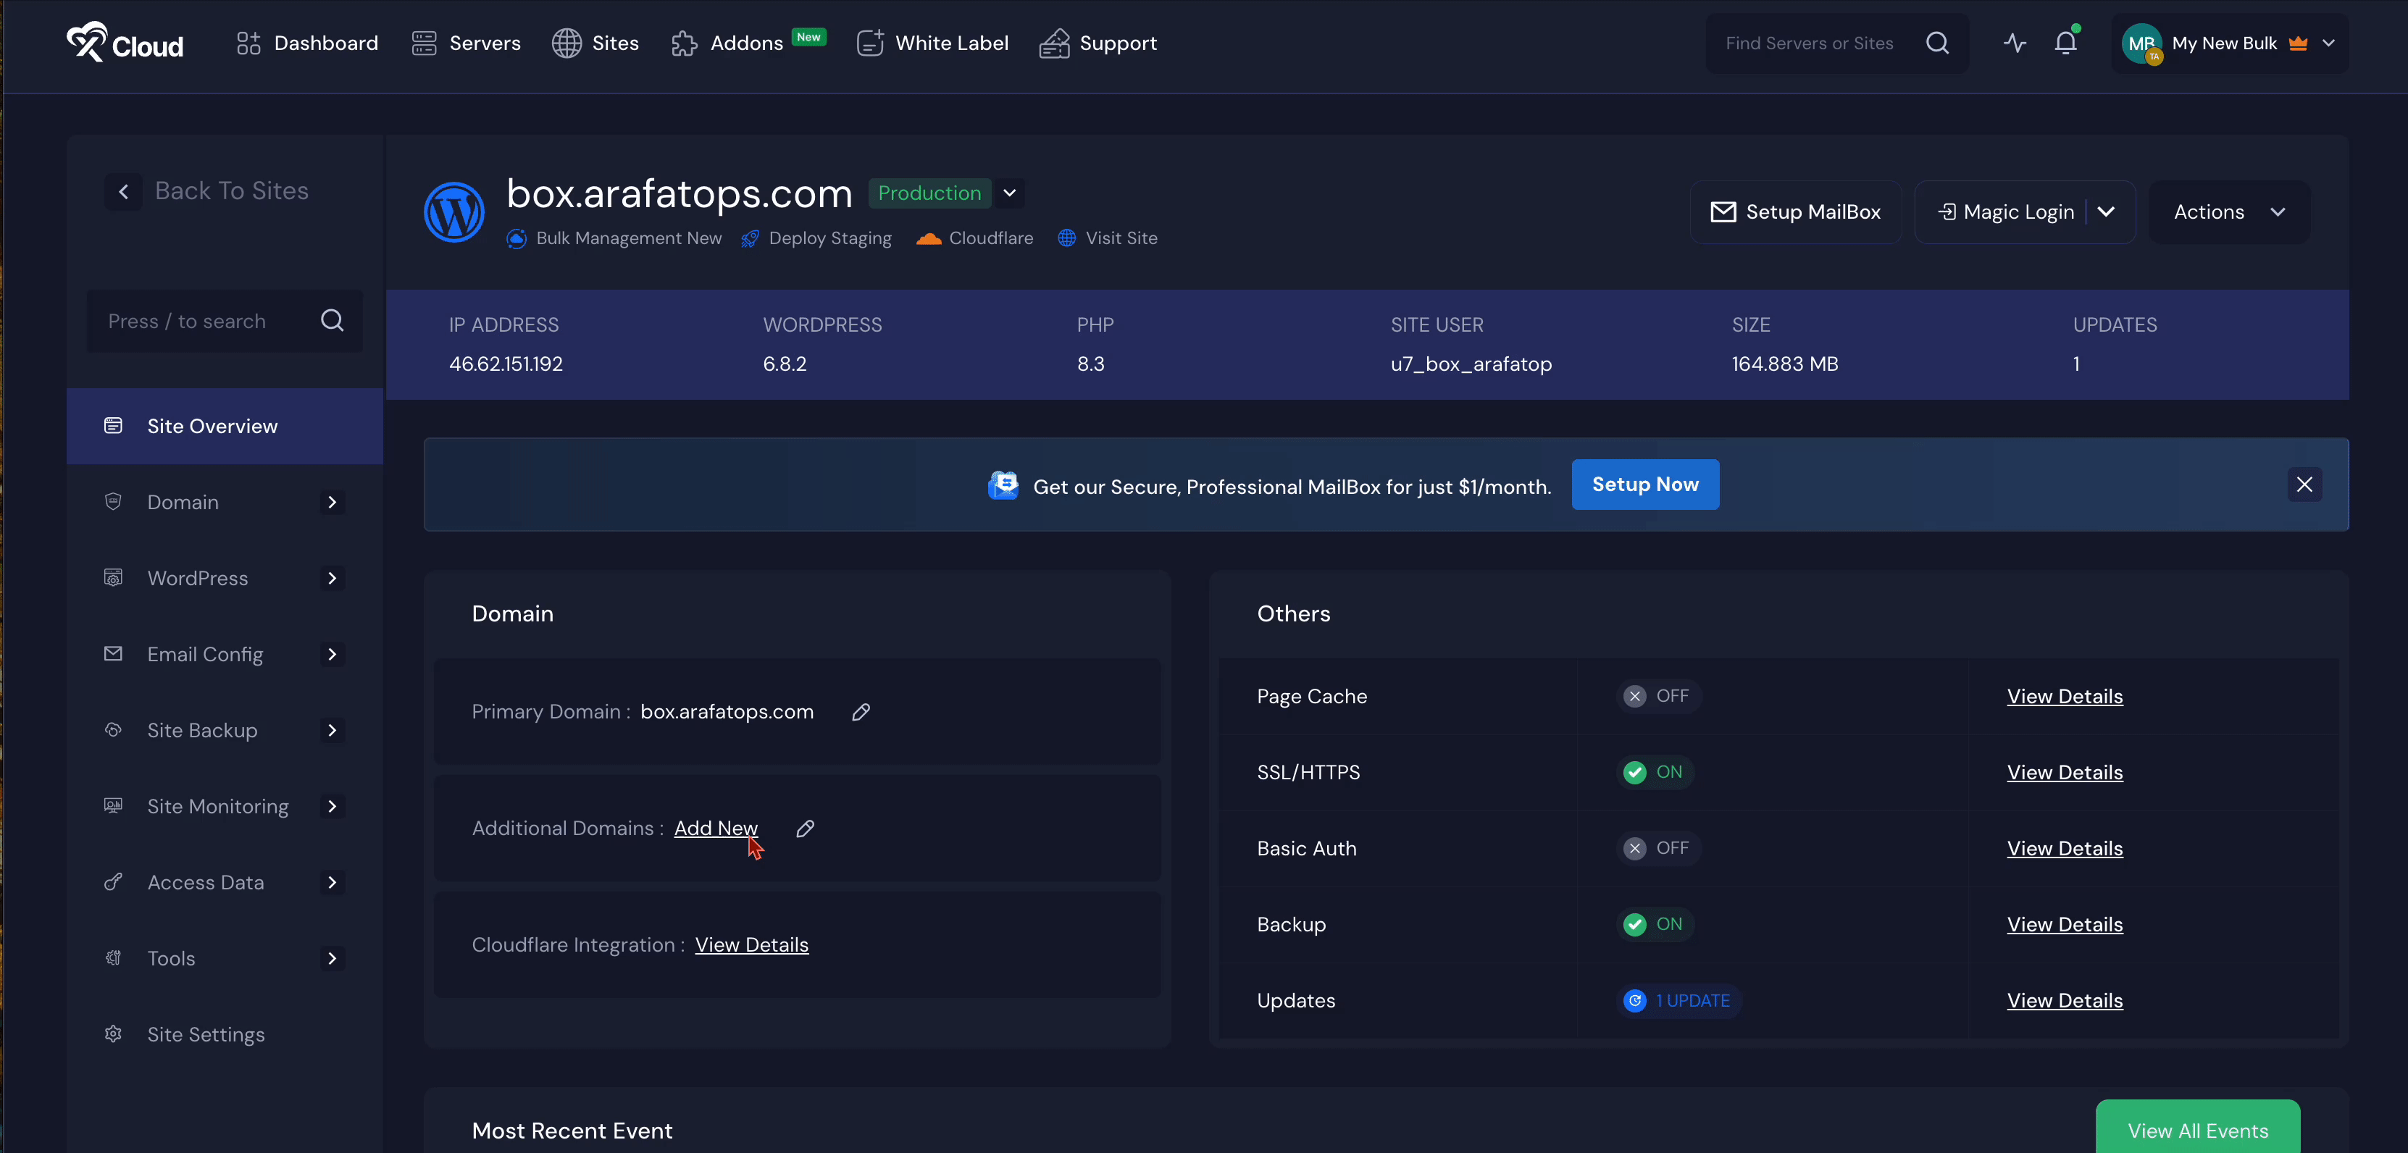
Task: Open the Servers menu in navigation
Action: [x=466, y=43]
